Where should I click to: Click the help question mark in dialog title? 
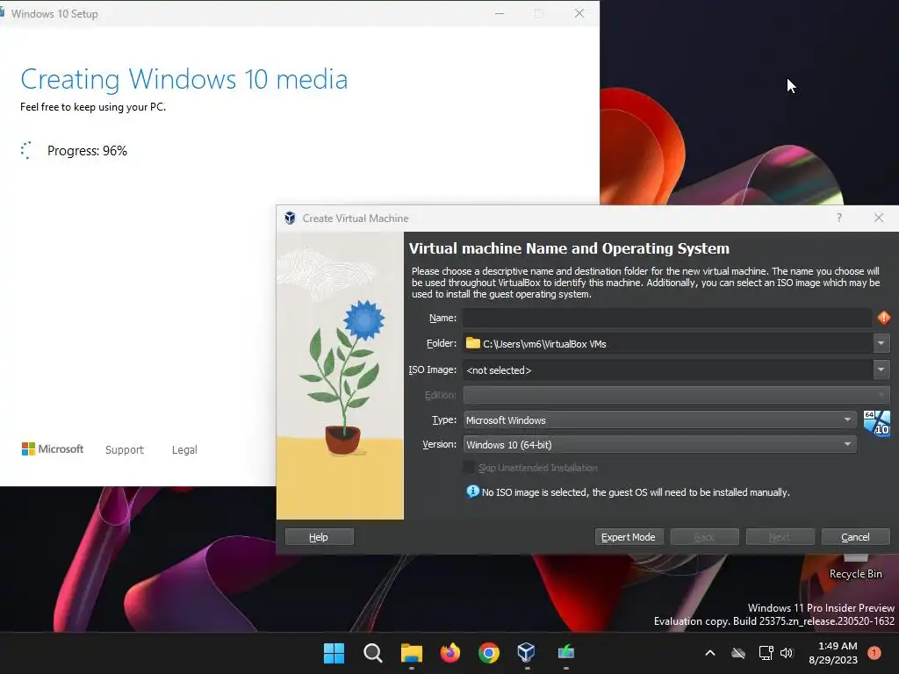point(839,218)
